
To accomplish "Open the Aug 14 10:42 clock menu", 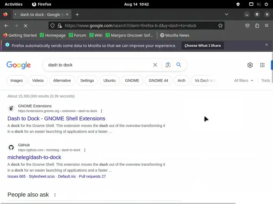I will (x=136, y=4).
